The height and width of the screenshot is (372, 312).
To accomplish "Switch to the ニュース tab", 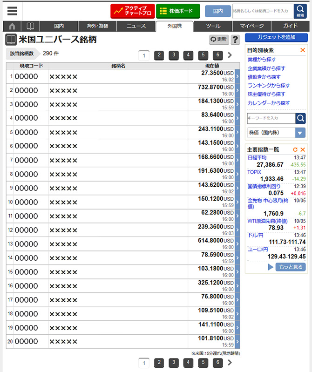I will pos(136,26).
